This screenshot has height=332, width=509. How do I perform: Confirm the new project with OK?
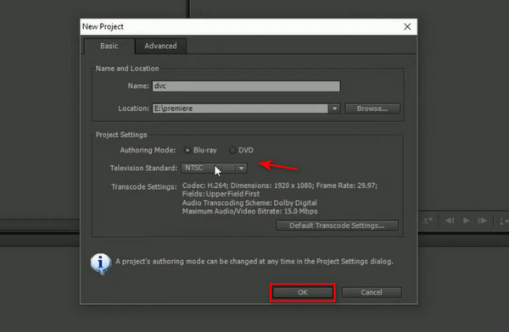[x=303, y=292]
